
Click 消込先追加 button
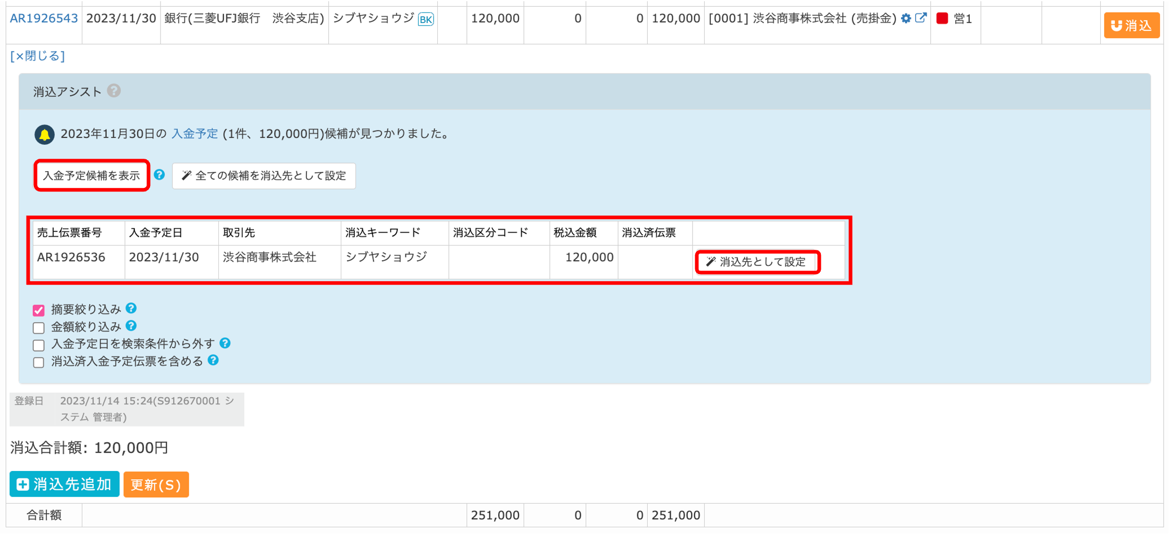coord(65,485)
